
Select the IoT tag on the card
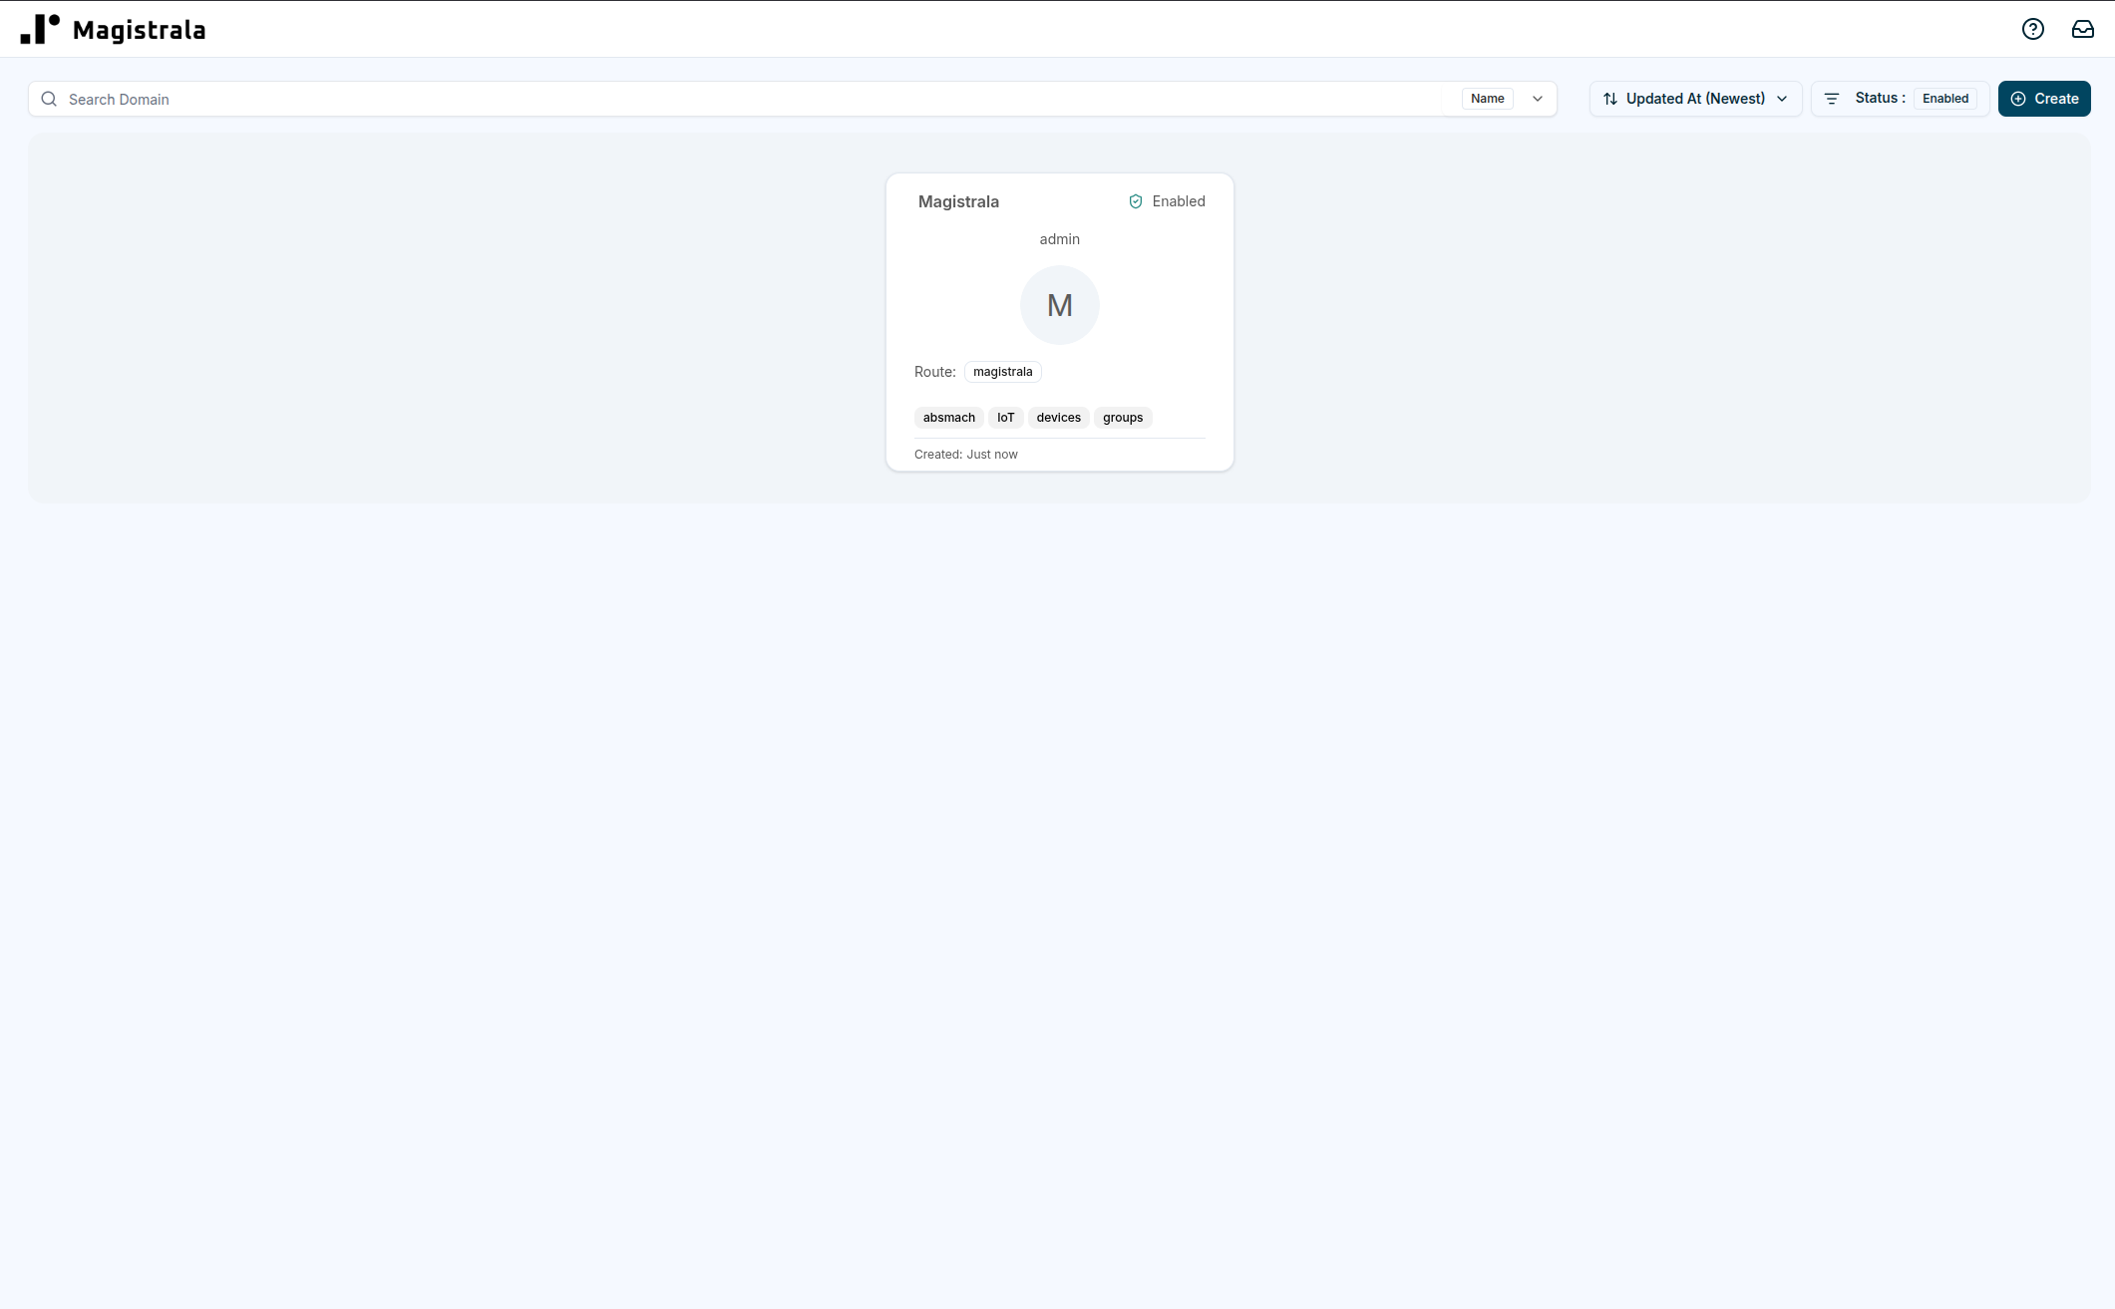click(x=1005, y=417)
